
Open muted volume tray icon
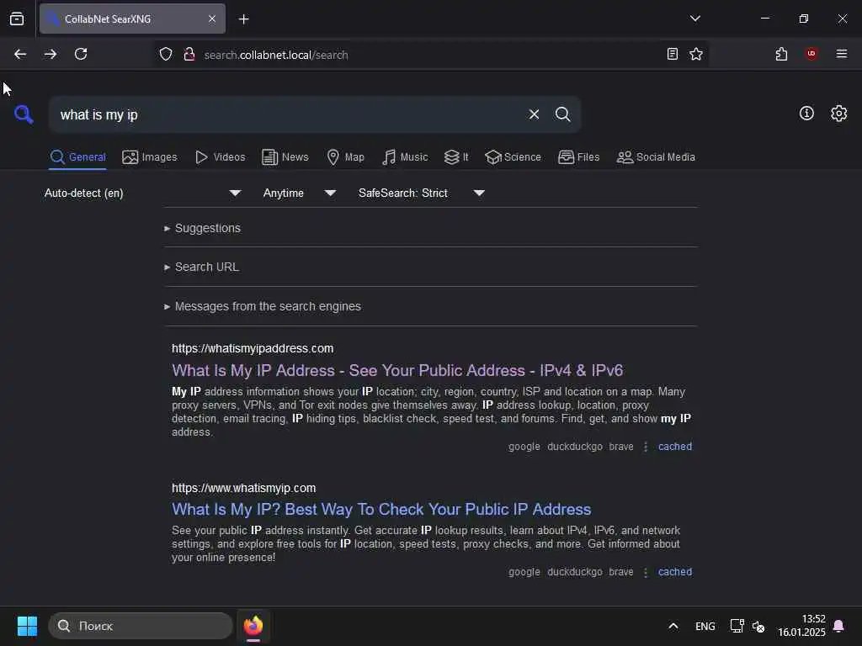click(x=758, y=626)
